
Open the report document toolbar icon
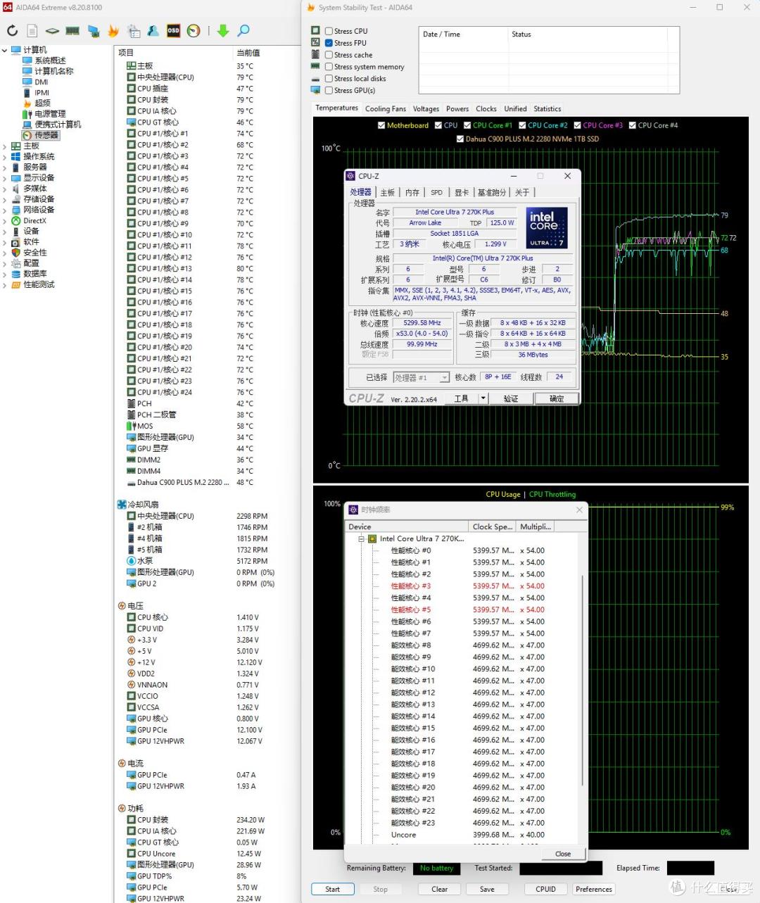pos(32,31)
